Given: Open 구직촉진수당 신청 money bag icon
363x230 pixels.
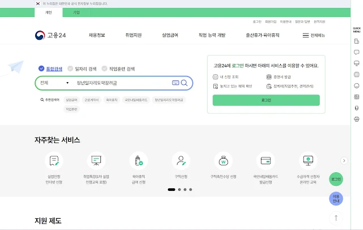Looking at the screenshot, I should [223, 161].
